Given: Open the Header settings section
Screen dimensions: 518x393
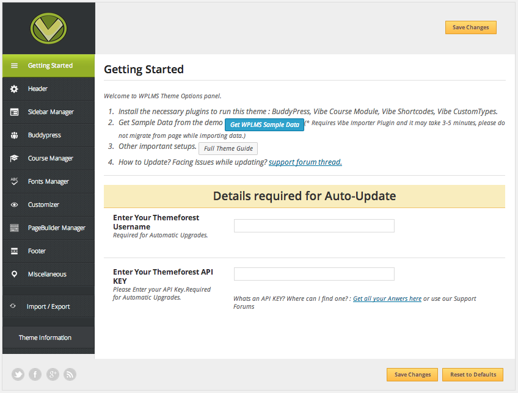Looking at the screenshot, I should (x=49, y=88).
